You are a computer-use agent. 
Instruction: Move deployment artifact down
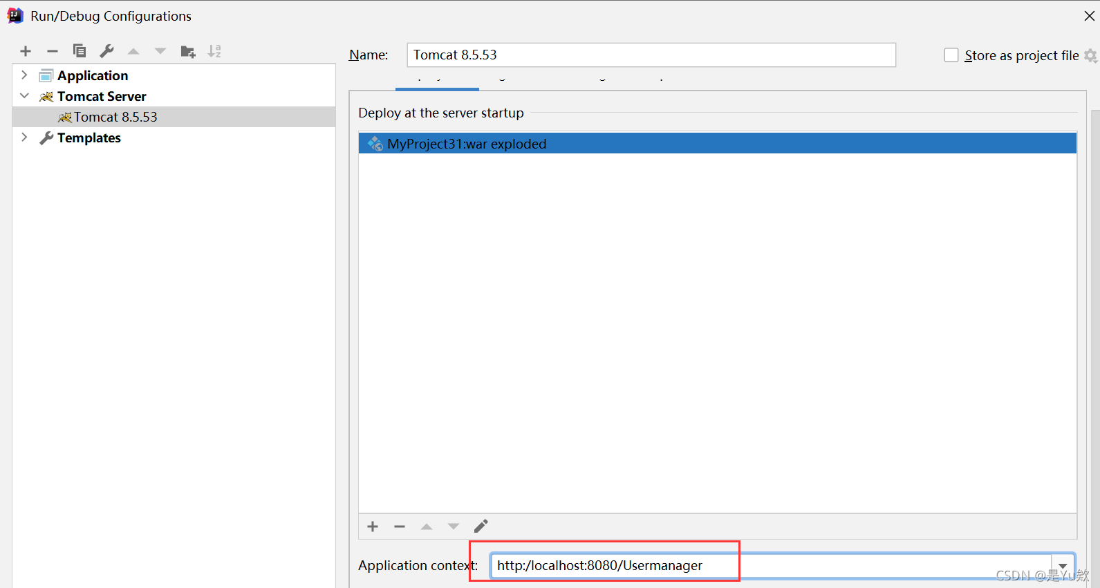tap(454, 527)
